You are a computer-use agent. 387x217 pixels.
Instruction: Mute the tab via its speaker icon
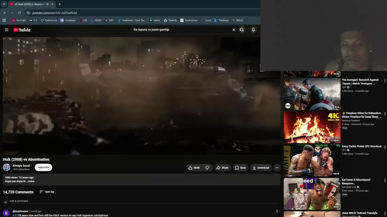(x=47, y=4)
